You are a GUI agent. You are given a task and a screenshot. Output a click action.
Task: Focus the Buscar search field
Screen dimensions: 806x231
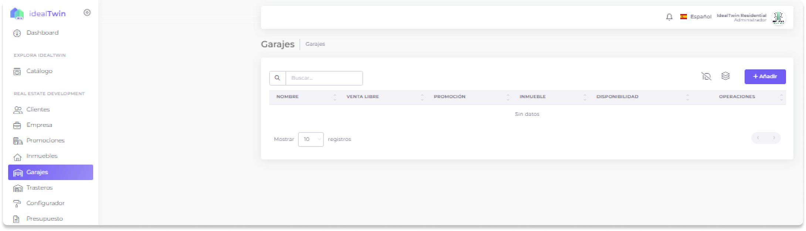click(x=324, y=78)
